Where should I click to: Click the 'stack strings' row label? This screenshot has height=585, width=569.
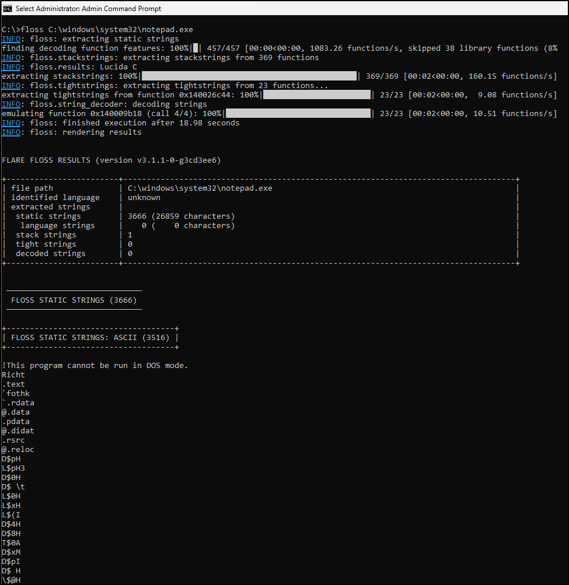point(46,234)
